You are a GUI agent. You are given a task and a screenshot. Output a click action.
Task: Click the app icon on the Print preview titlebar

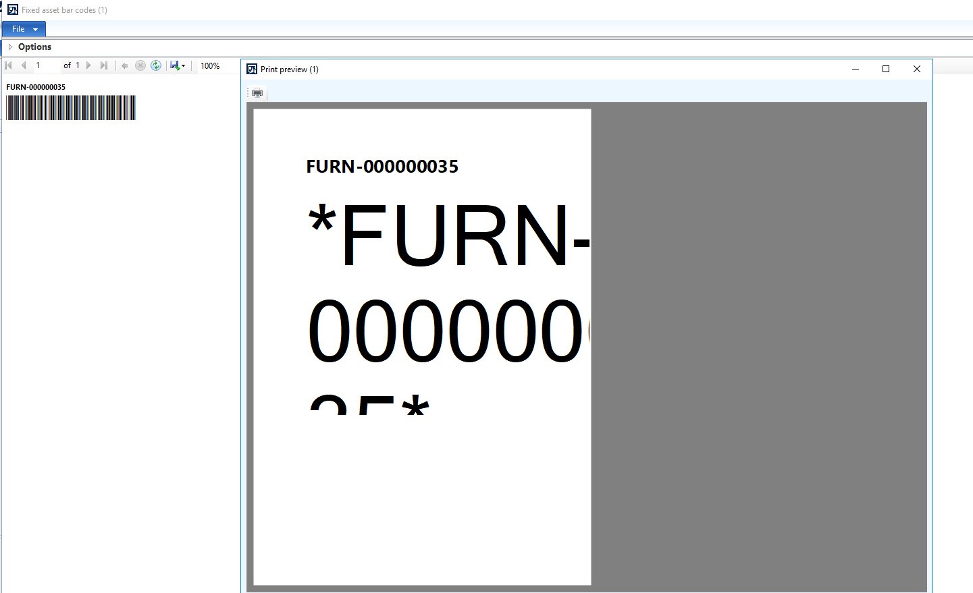pyautogui.click(x=251, y=69)
